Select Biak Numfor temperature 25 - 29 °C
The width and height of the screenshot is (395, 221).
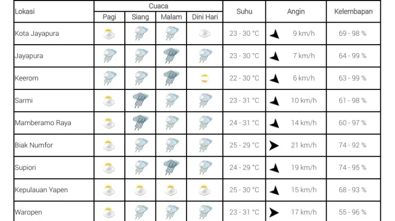pos(244,145)
